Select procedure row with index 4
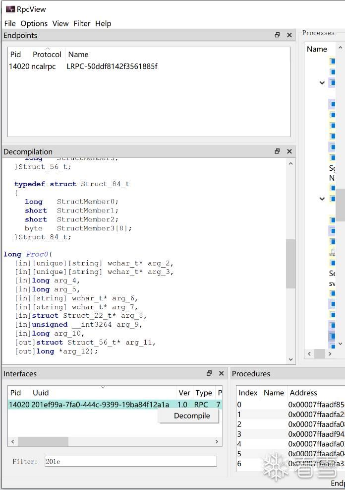This screenshot has width=345, height=490. (290, 444)
